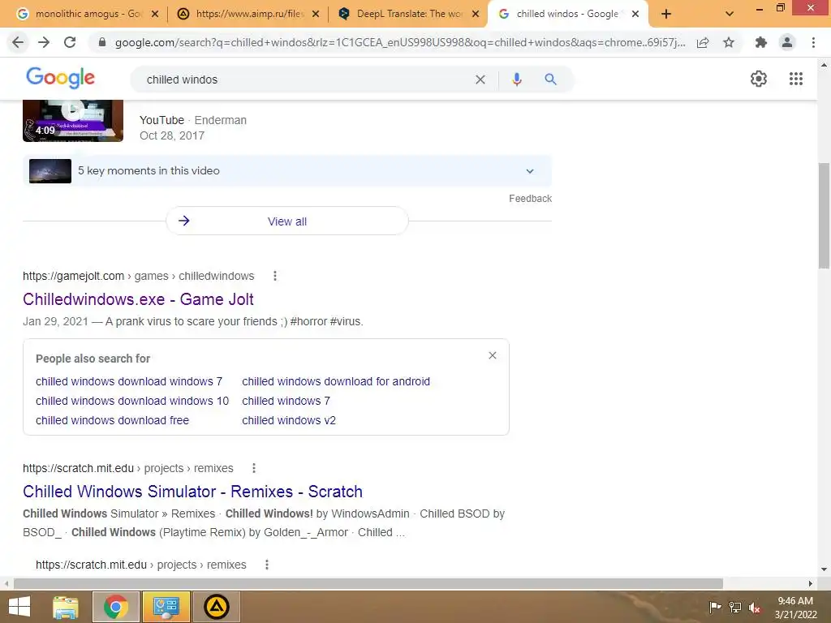Click the address bar URL
The height and width of the screenshot is (623, 831).
pyautogui.click(x=399, y=42)
